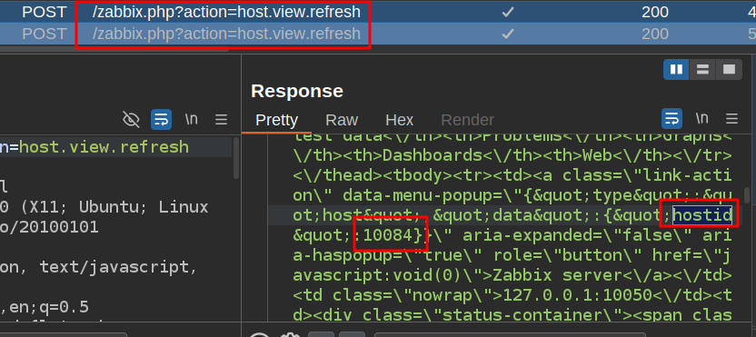Click the value 10084 in response body
Screen dimensions: 756x337
pos(388,235)
